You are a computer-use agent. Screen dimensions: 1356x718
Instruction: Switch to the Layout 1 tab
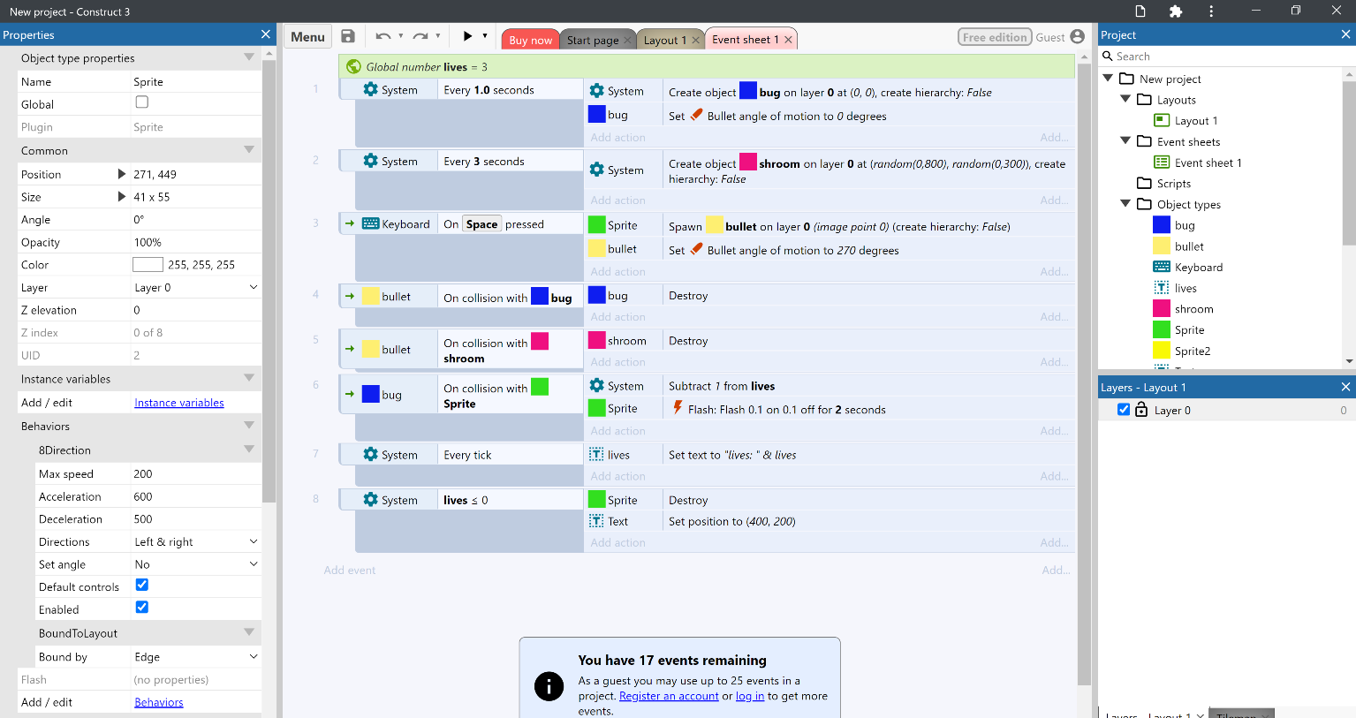point(664,40)
